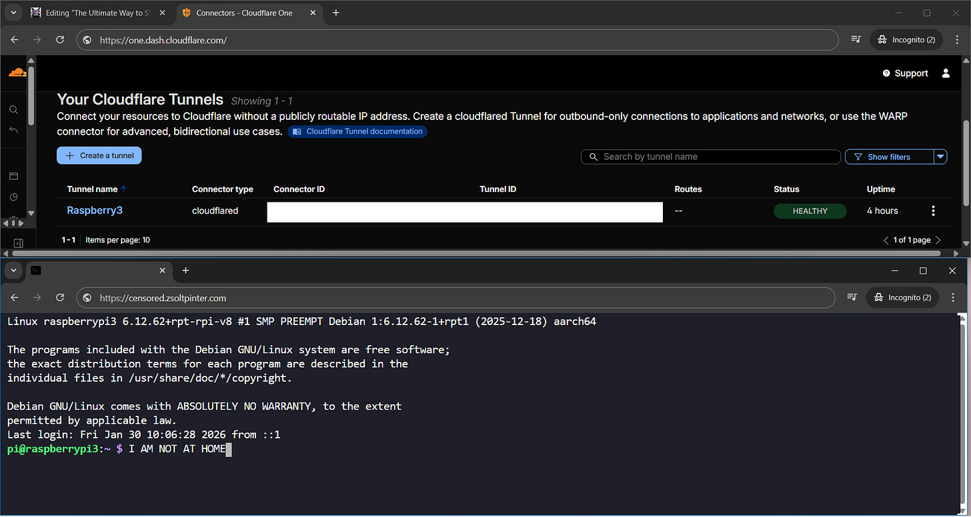This screenshot has height=517, width=971.
Task: Click the Incognito (2) button in terminal window
Action: [x=902, y=298]
